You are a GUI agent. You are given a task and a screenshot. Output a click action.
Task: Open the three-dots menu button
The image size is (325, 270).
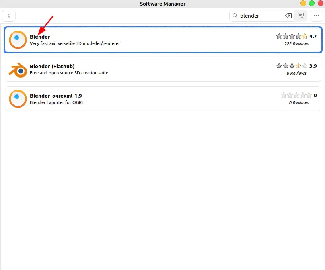(317, 16)
